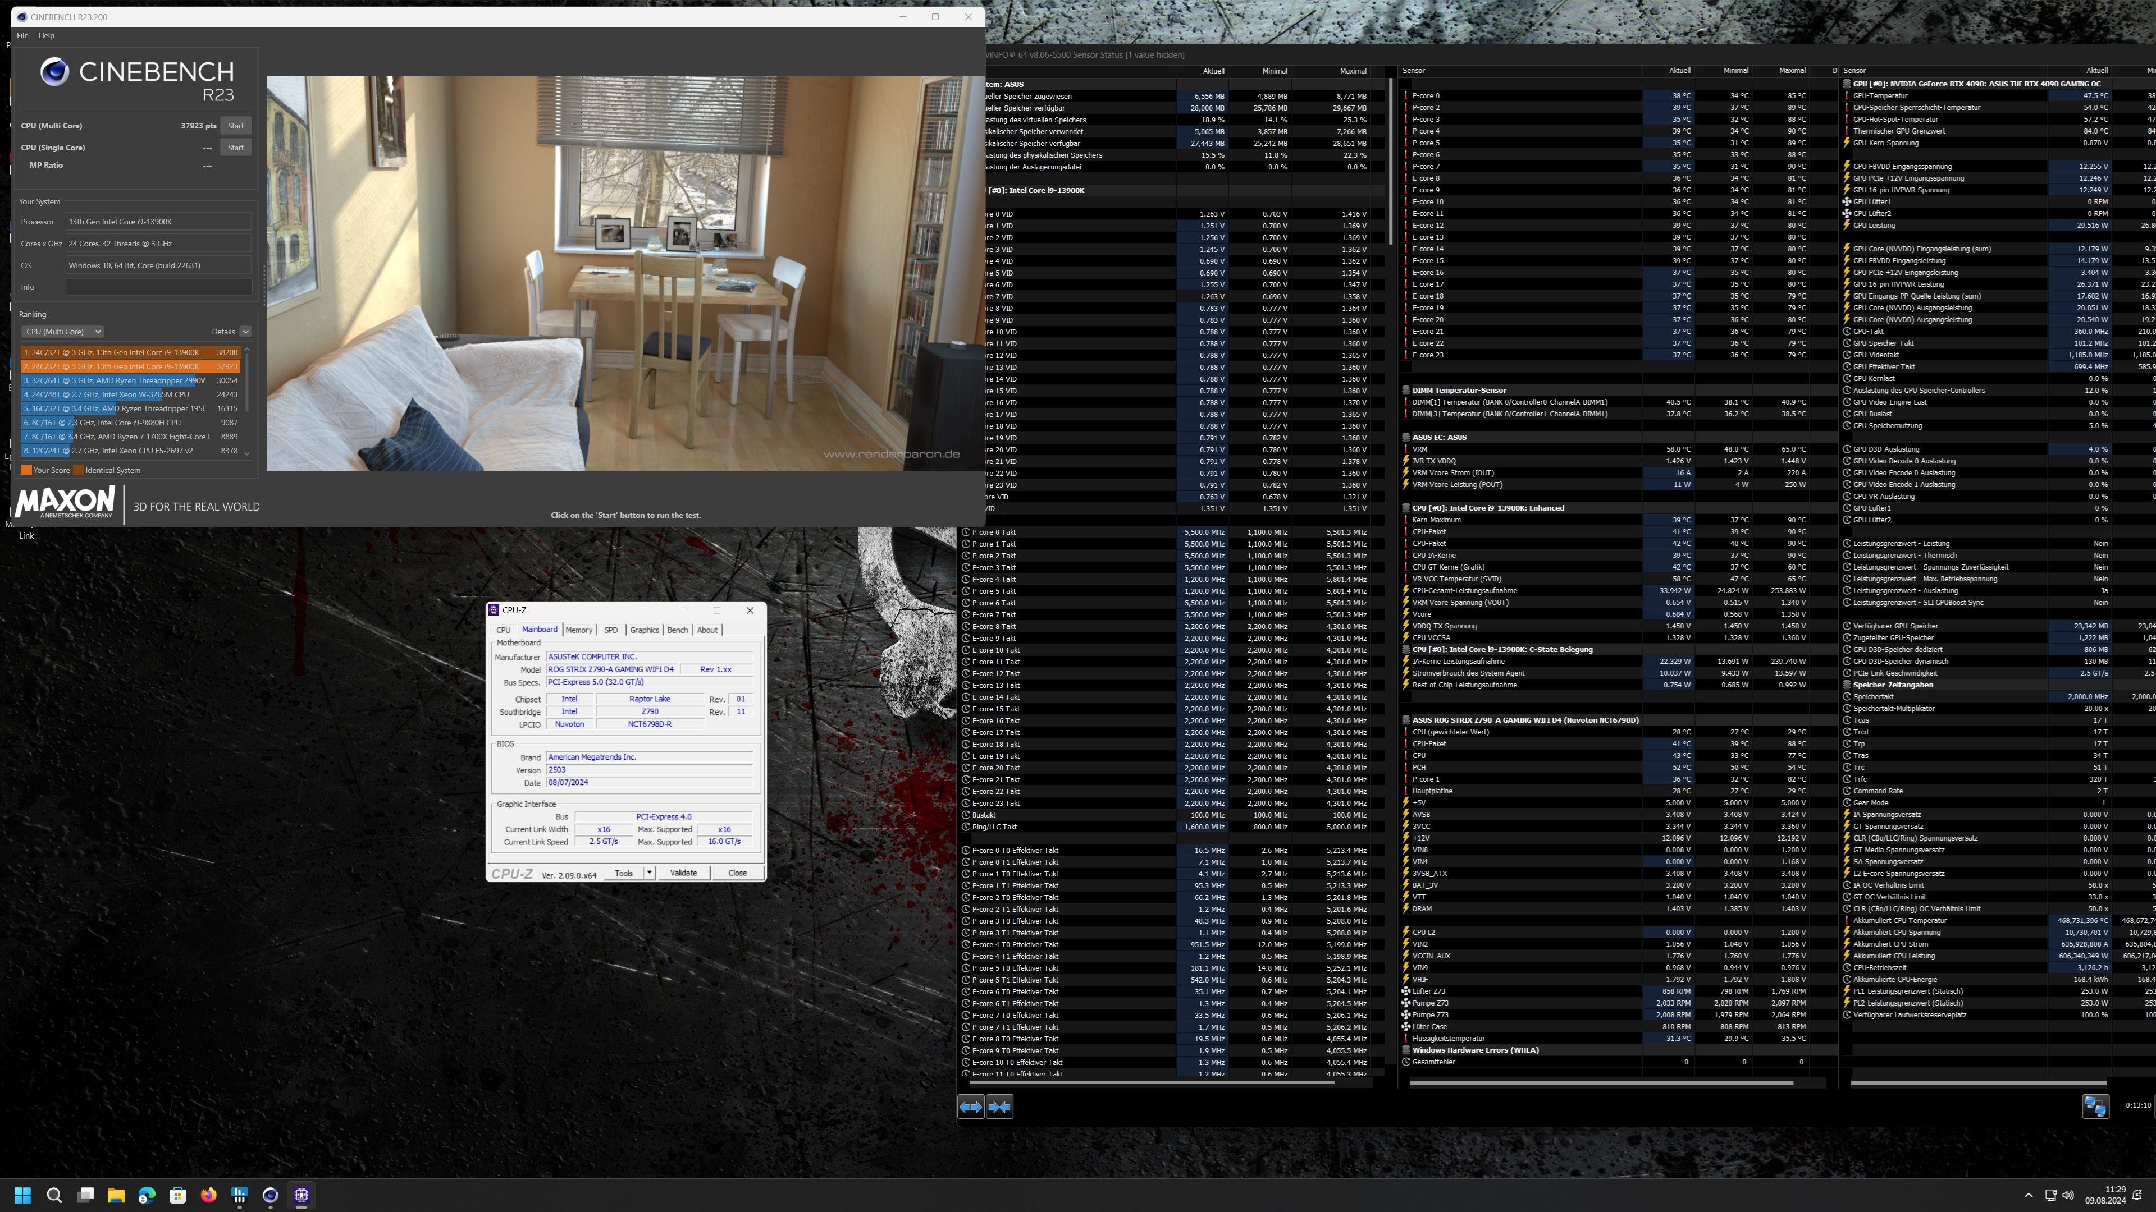
Task: Click the Cinebench Info input field
Action: coord(159,287)
